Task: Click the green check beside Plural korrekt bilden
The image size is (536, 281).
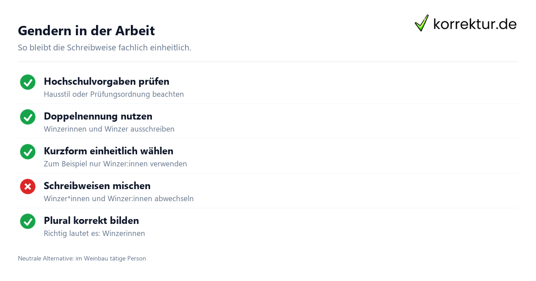Action: 28,221
